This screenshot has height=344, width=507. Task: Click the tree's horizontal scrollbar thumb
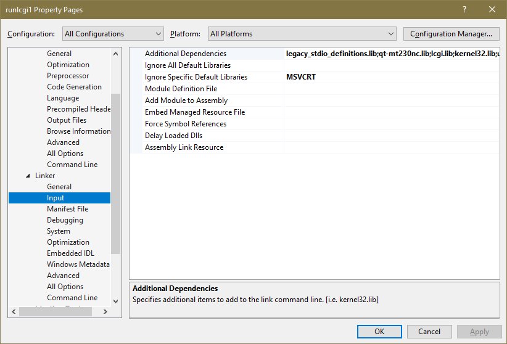coord(56,312)
